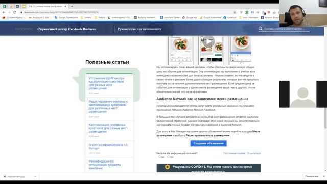Open the Выбрать компанию bookmark
The width and height of the screenshot is (327, 184).
[x=145, y=18]
